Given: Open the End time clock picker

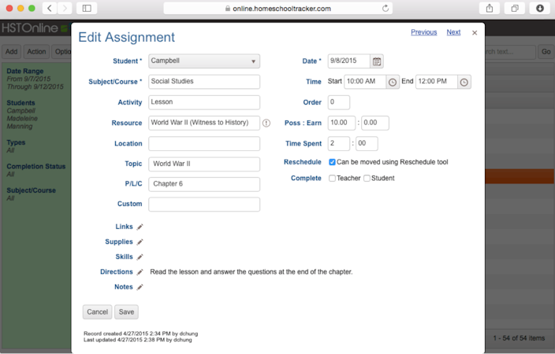Looking at the screenshot, I should tap(464, 82).
